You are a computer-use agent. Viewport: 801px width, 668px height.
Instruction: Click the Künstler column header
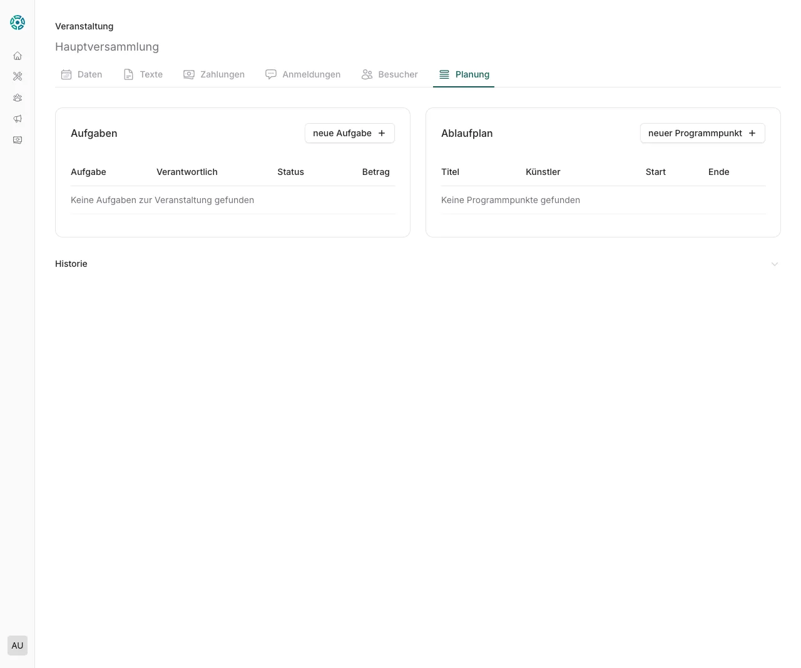543,172
